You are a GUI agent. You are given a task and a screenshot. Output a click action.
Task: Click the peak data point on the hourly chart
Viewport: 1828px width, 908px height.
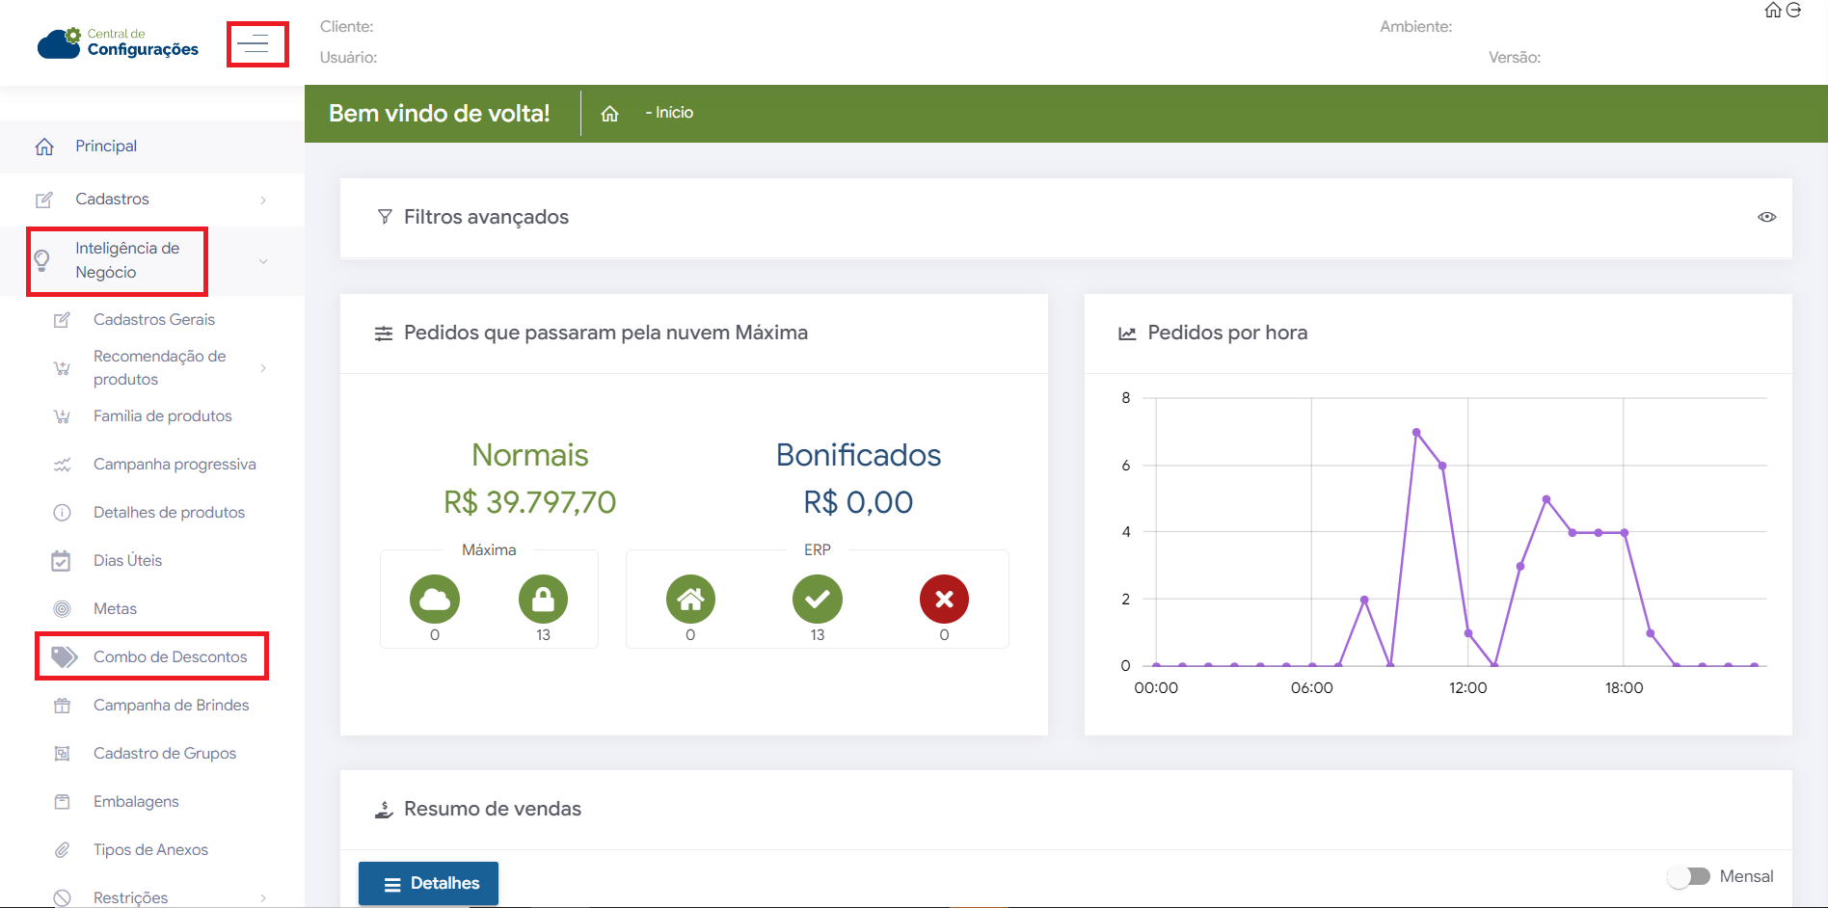1416,433
